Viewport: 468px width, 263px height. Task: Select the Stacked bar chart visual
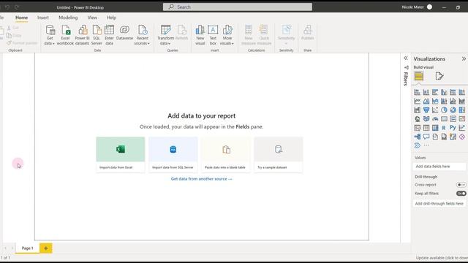pos(418,92)
